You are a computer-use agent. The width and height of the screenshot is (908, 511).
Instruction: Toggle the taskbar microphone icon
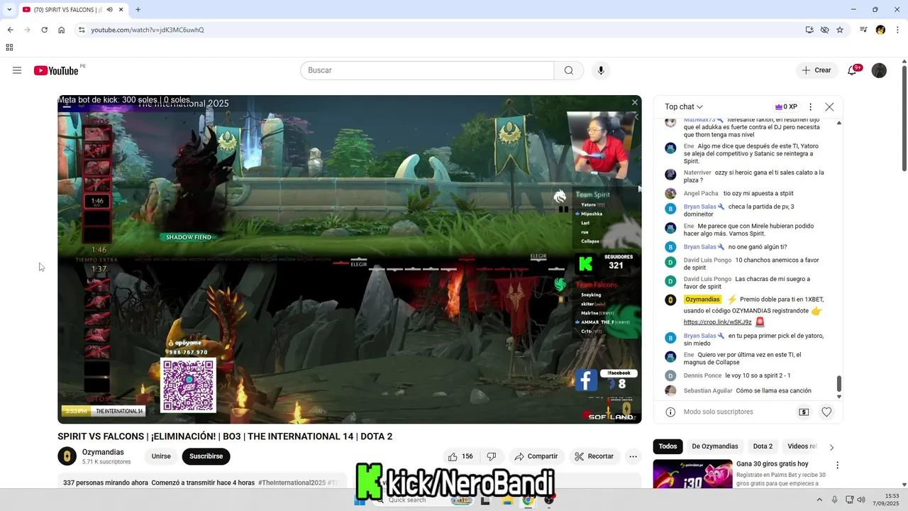(x=834, y=500)
